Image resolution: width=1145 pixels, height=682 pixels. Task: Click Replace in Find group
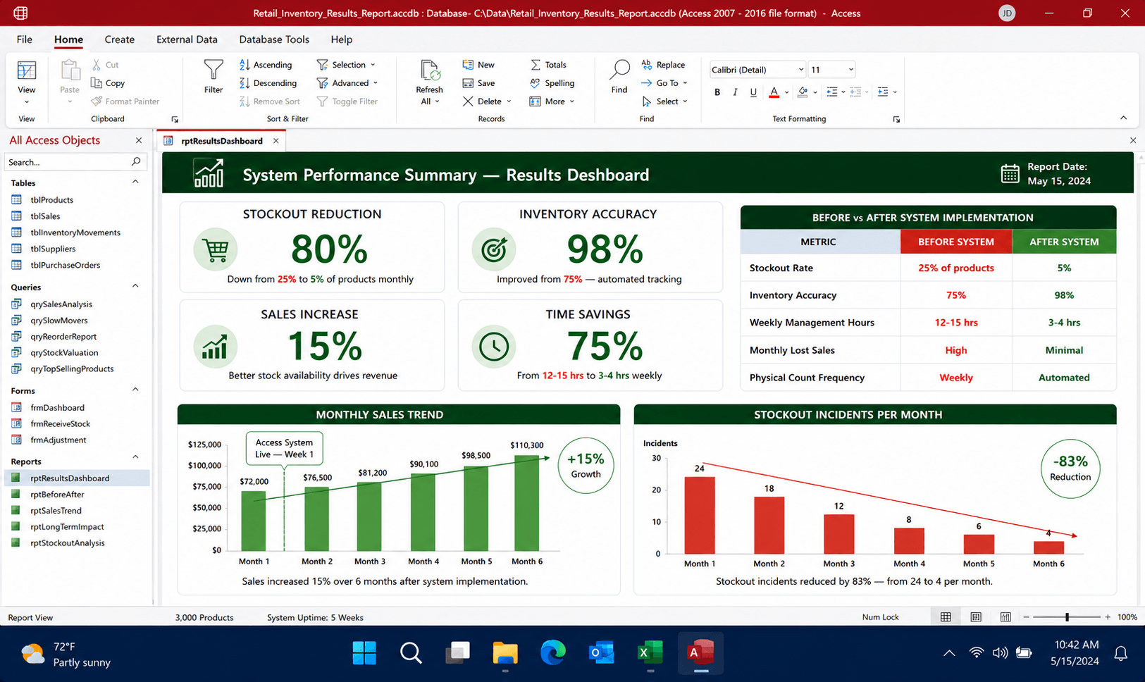click(663, 65)
